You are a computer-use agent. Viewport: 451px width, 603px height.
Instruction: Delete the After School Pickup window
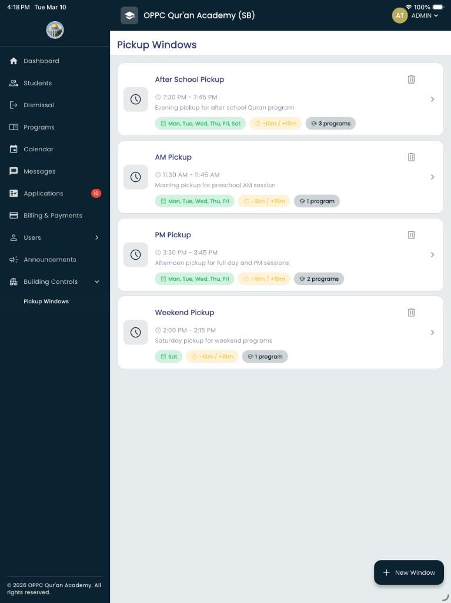[411, 79]
